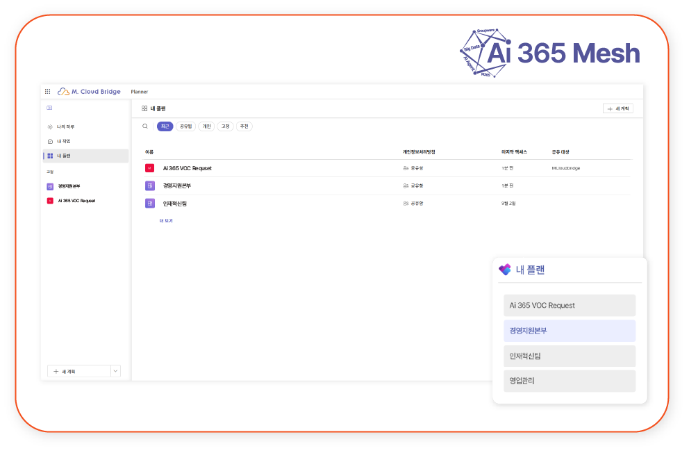Viewport: 689px width, 453px height.
Task: Click the purple 인재혁신팀 plan icon
Action: click(149, 204)
